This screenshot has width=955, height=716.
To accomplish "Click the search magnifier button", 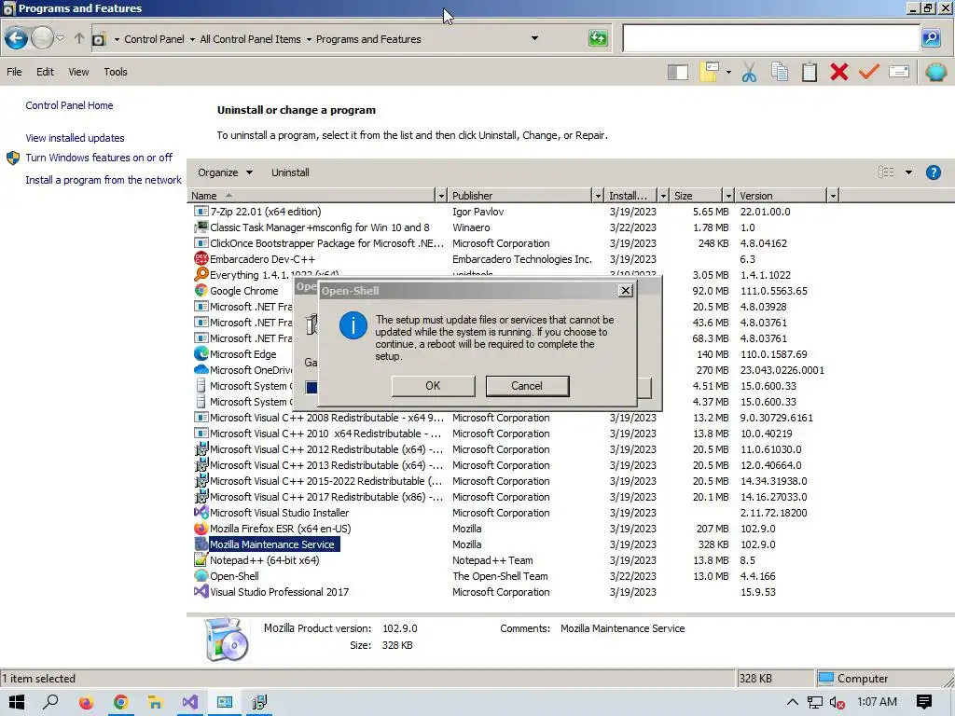I will click(x=931, y=38).
